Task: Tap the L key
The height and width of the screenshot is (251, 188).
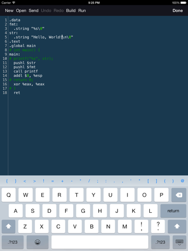Action: [x=150, y=211]
